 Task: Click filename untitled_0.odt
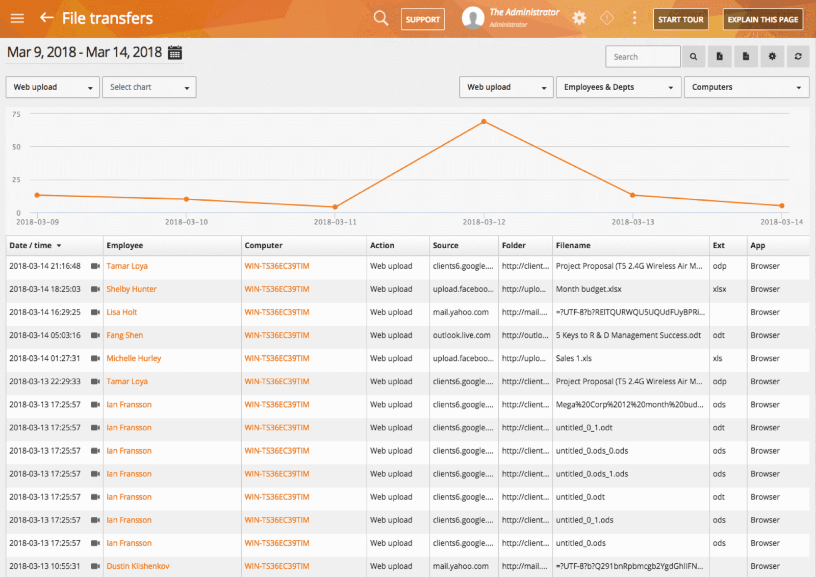click(x=580, y=497)
